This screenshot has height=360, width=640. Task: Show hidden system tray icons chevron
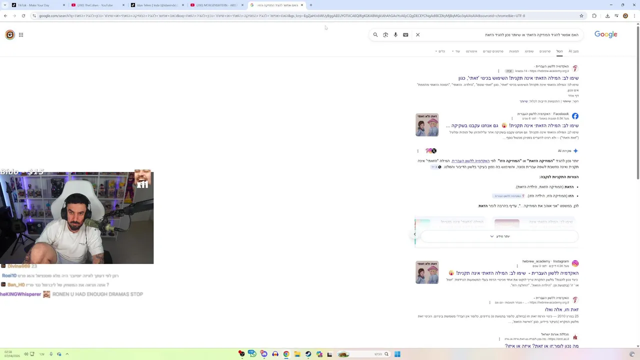tap(67, 354)
